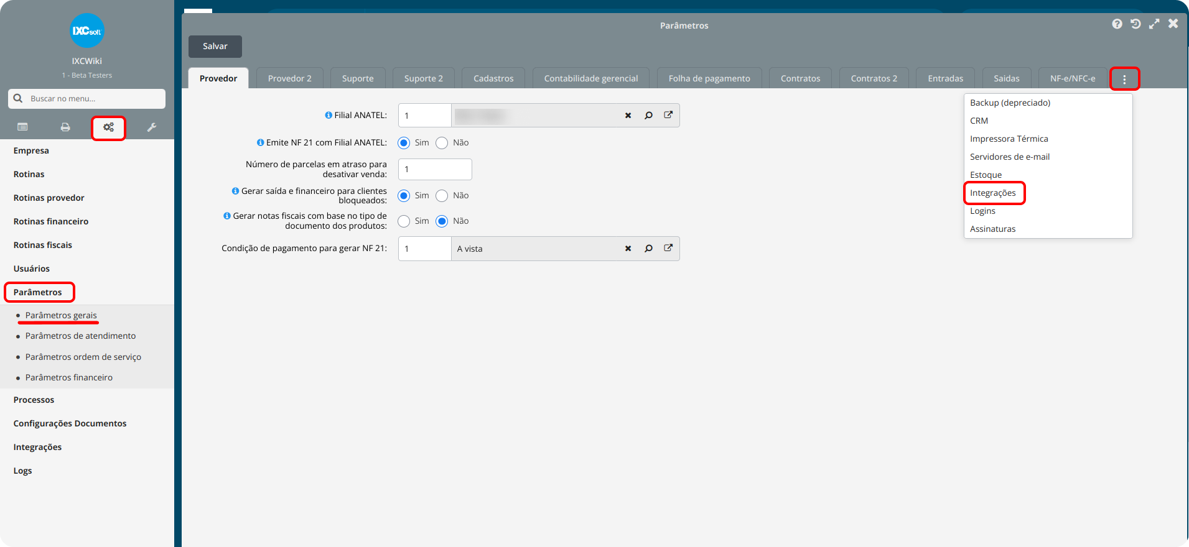Open the help question mark icon
Screen dimensions: 1189x547
(x=1117, y=24)
